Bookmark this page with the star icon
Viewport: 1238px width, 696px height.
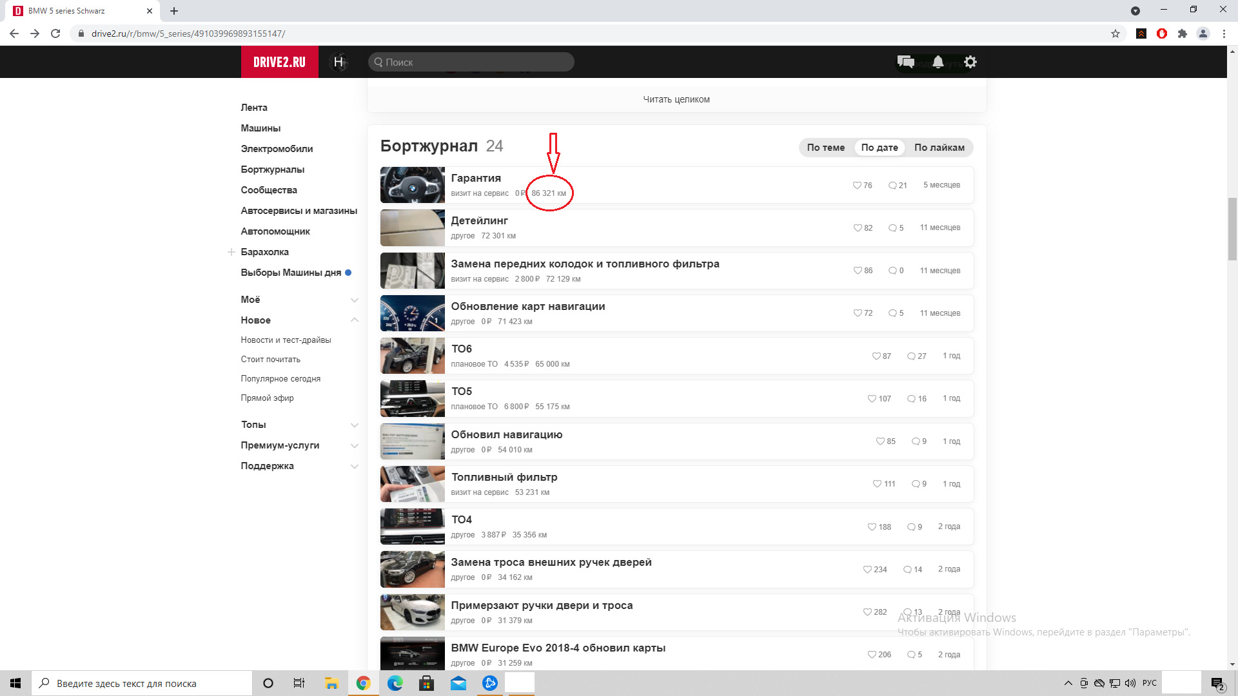1115,34
